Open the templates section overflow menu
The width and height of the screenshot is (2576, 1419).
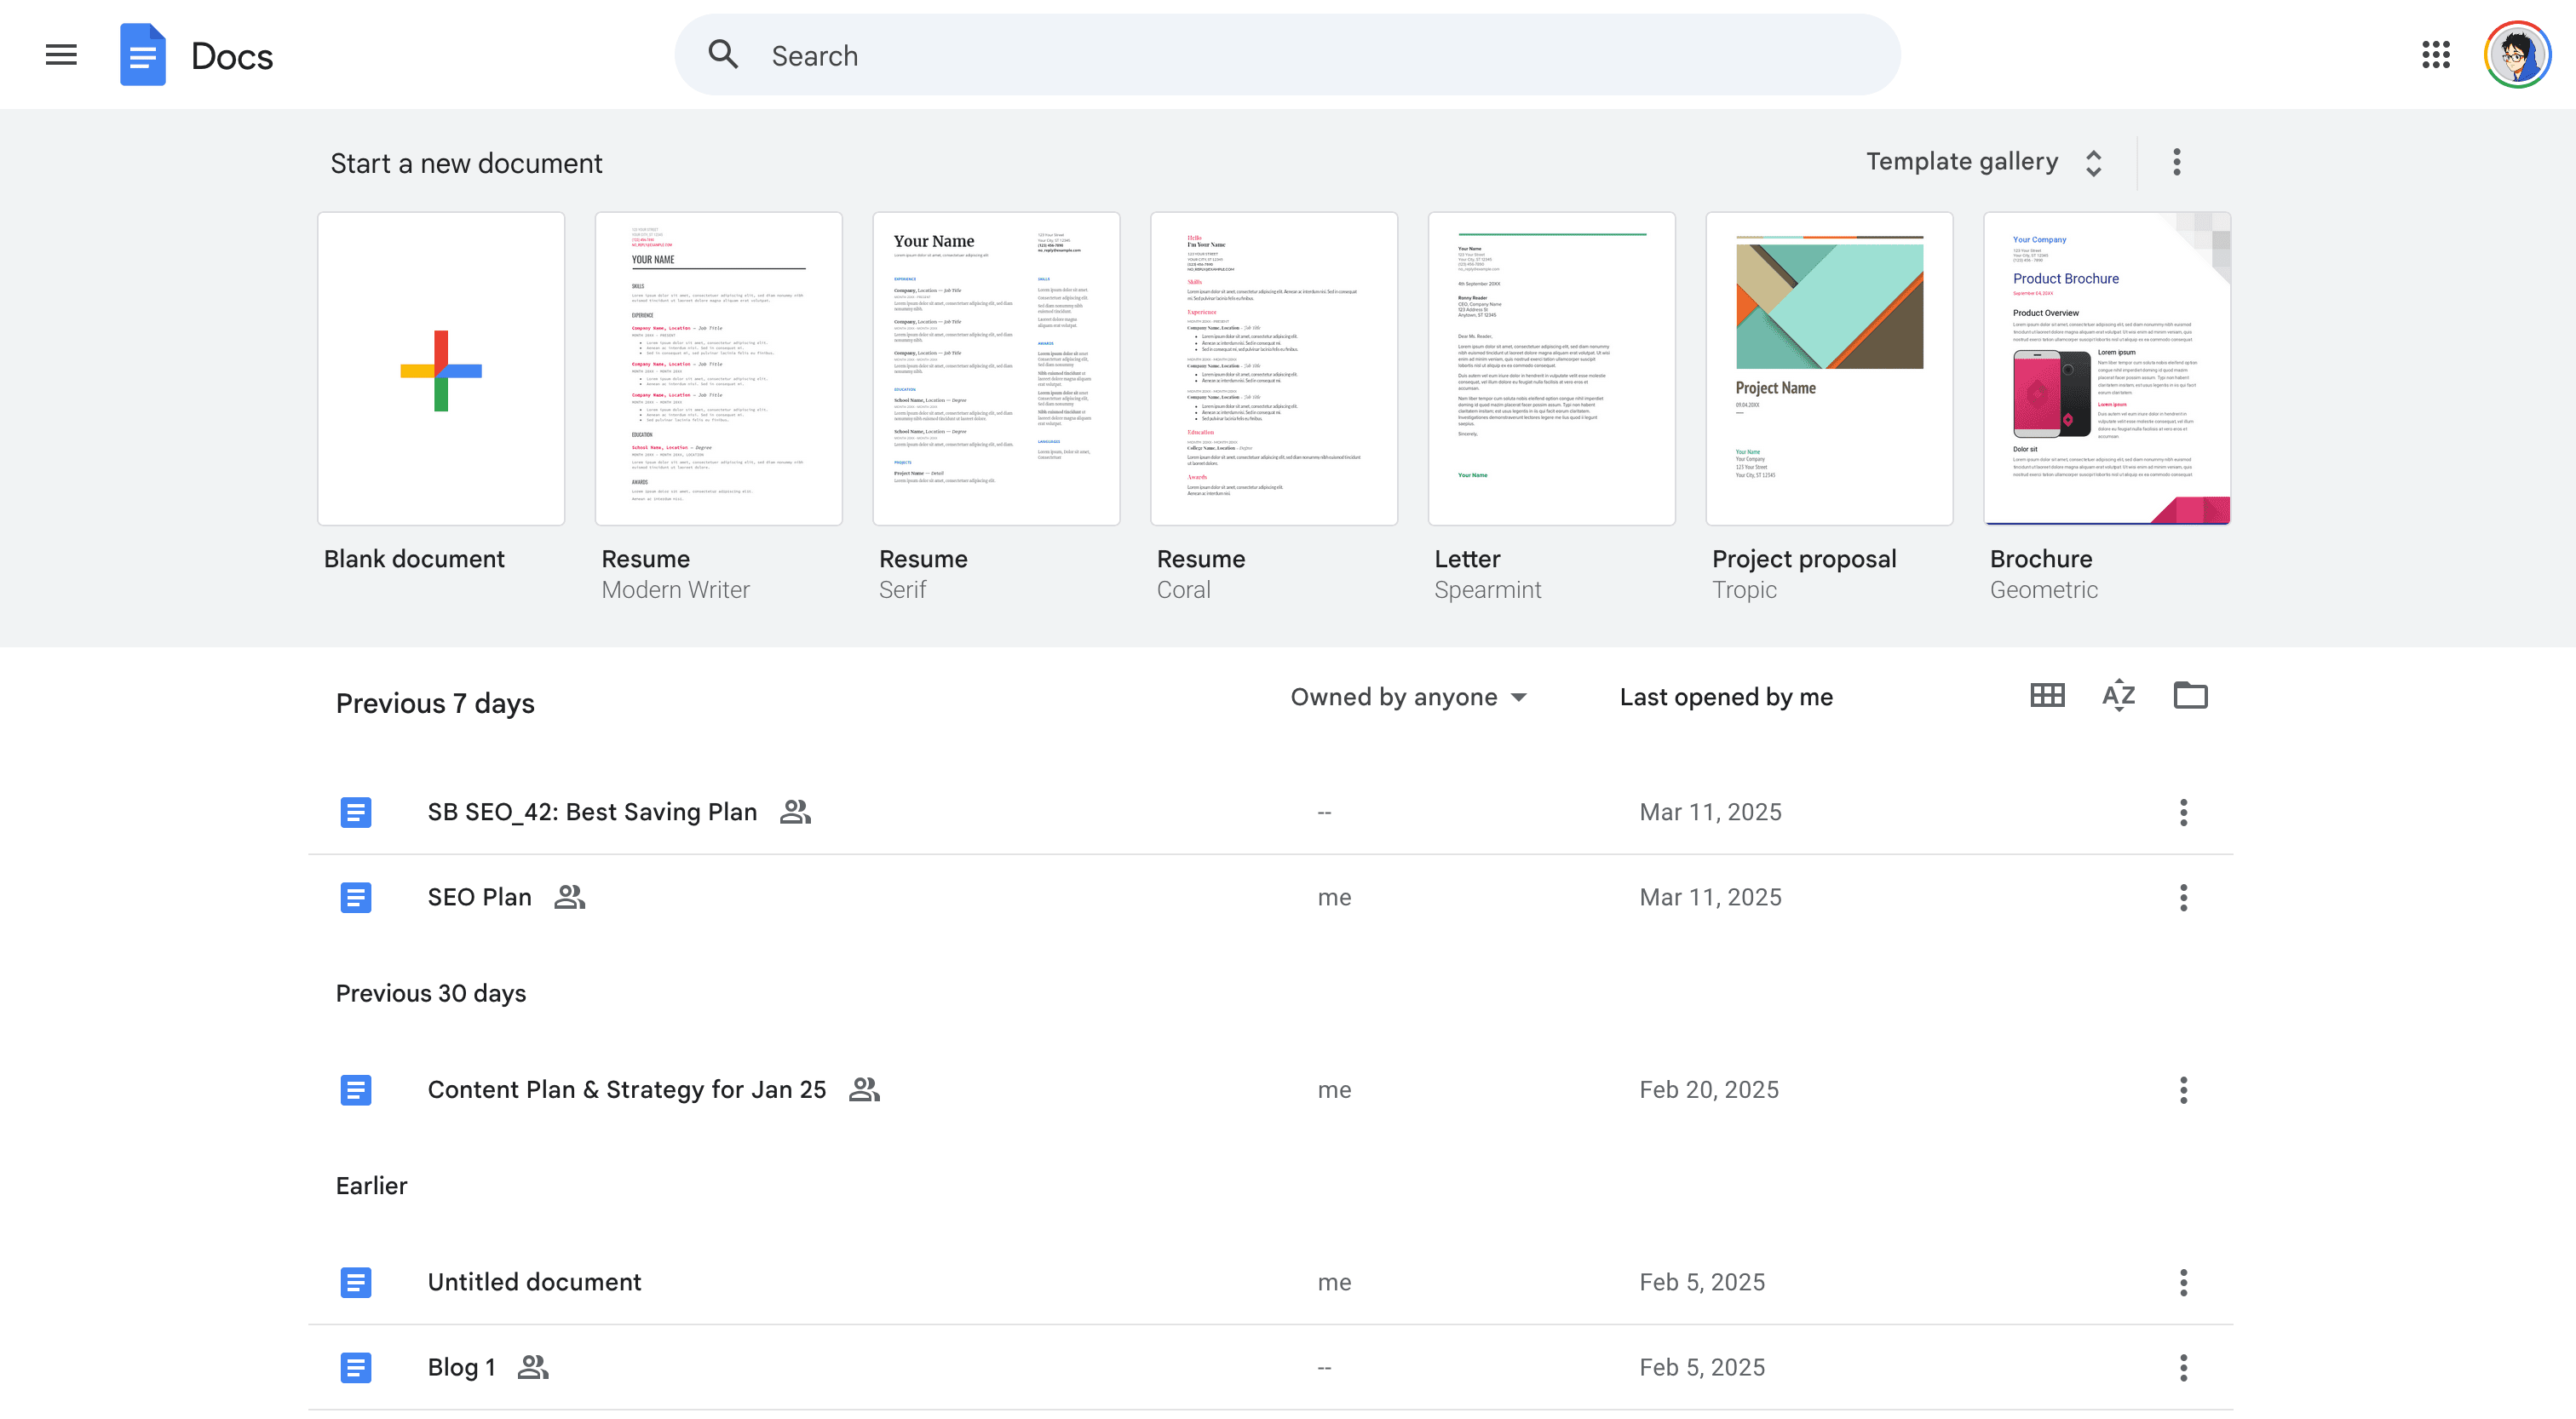(2176, 161)
